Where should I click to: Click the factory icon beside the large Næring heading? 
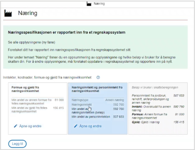coord(8,13)
